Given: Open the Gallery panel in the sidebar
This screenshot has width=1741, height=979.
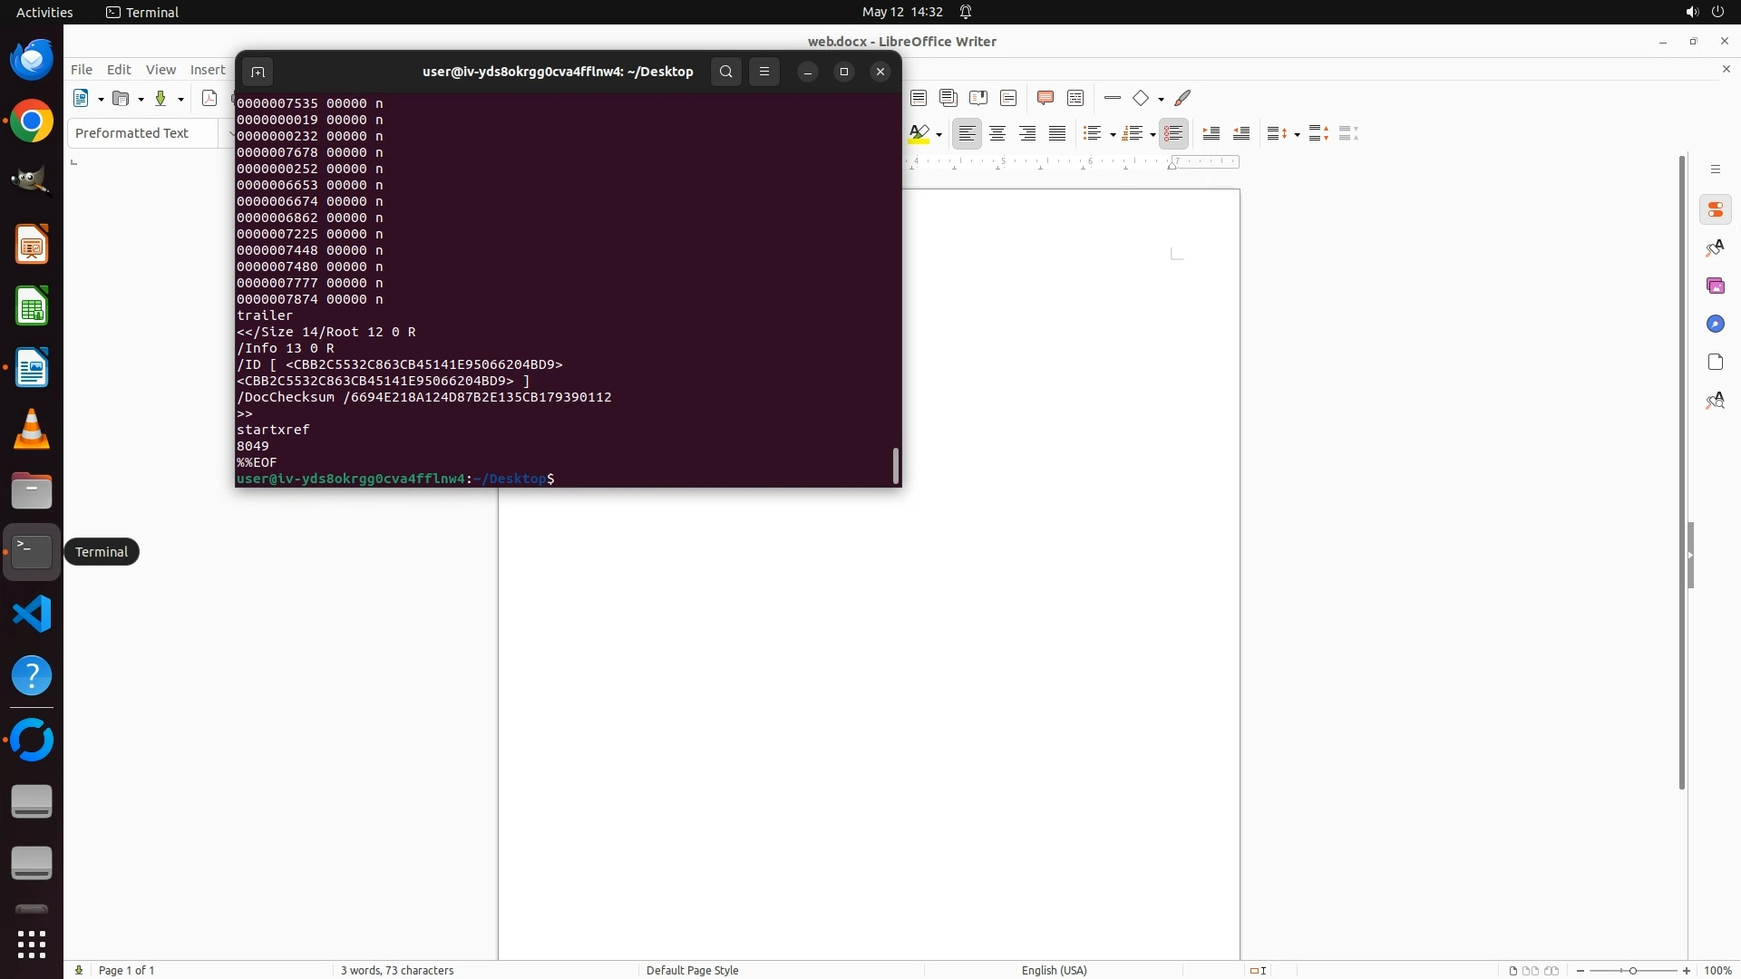Looking at the screenshot, I should tap(1715, 286).
